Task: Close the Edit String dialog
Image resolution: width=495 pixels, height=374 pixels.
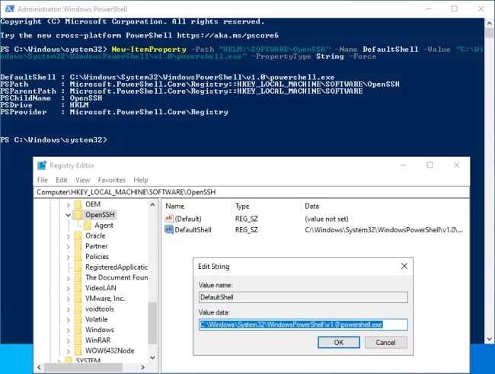Action: [x=404, y=266]
